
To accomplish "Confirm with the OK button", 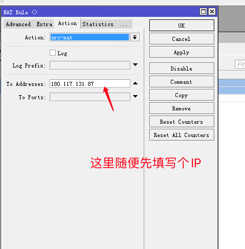I will [182, 26].
